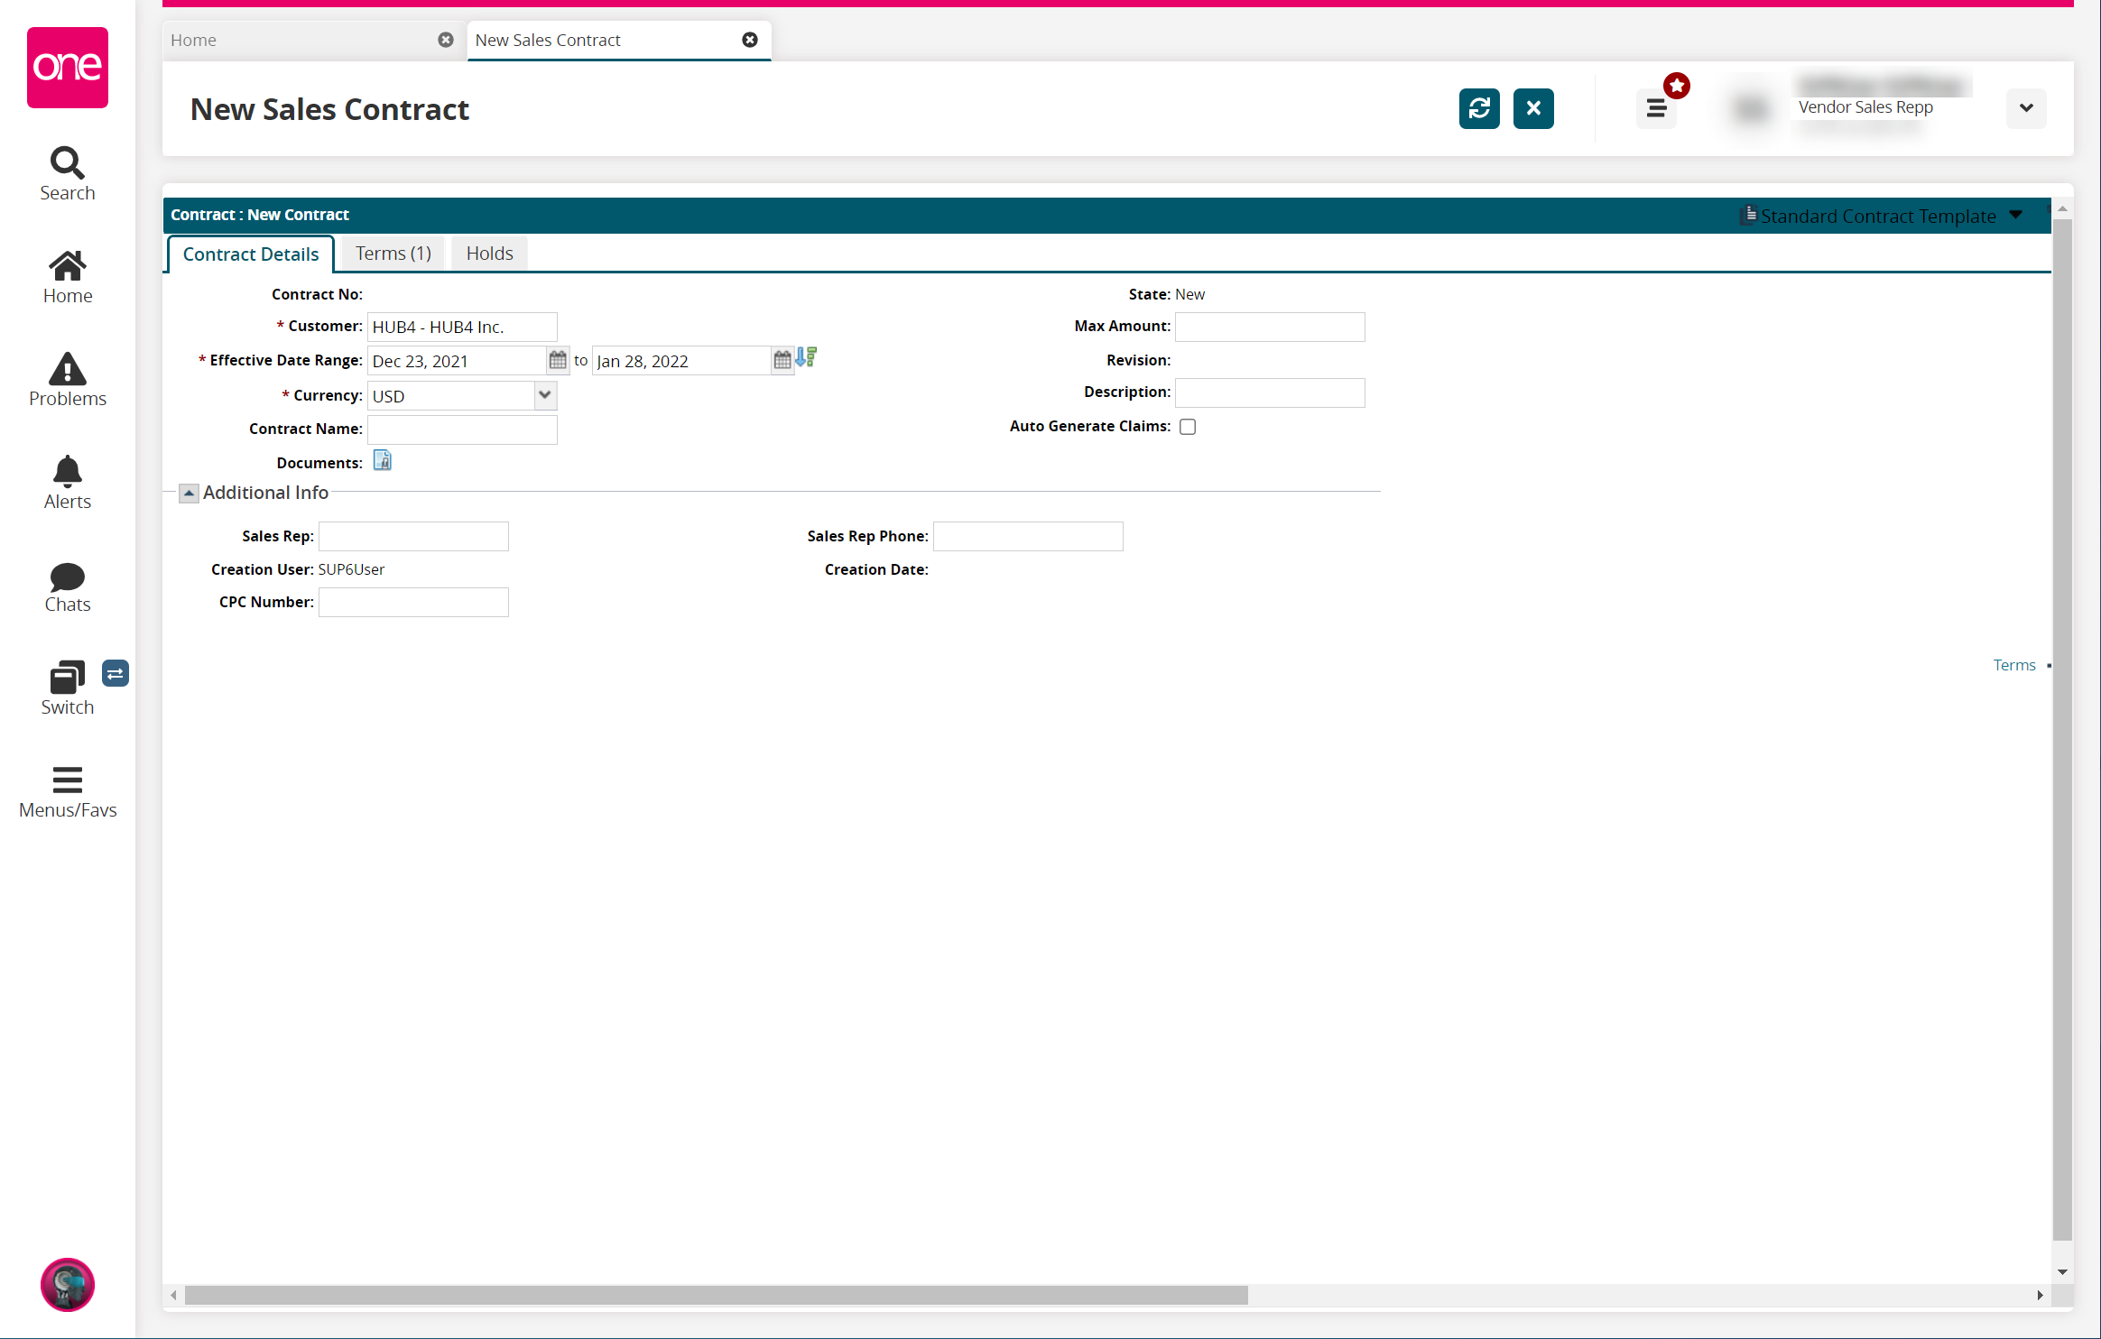Switch to the Holds tab
The height and width of the screenshot is (1339, 2101).
[489, 254]
